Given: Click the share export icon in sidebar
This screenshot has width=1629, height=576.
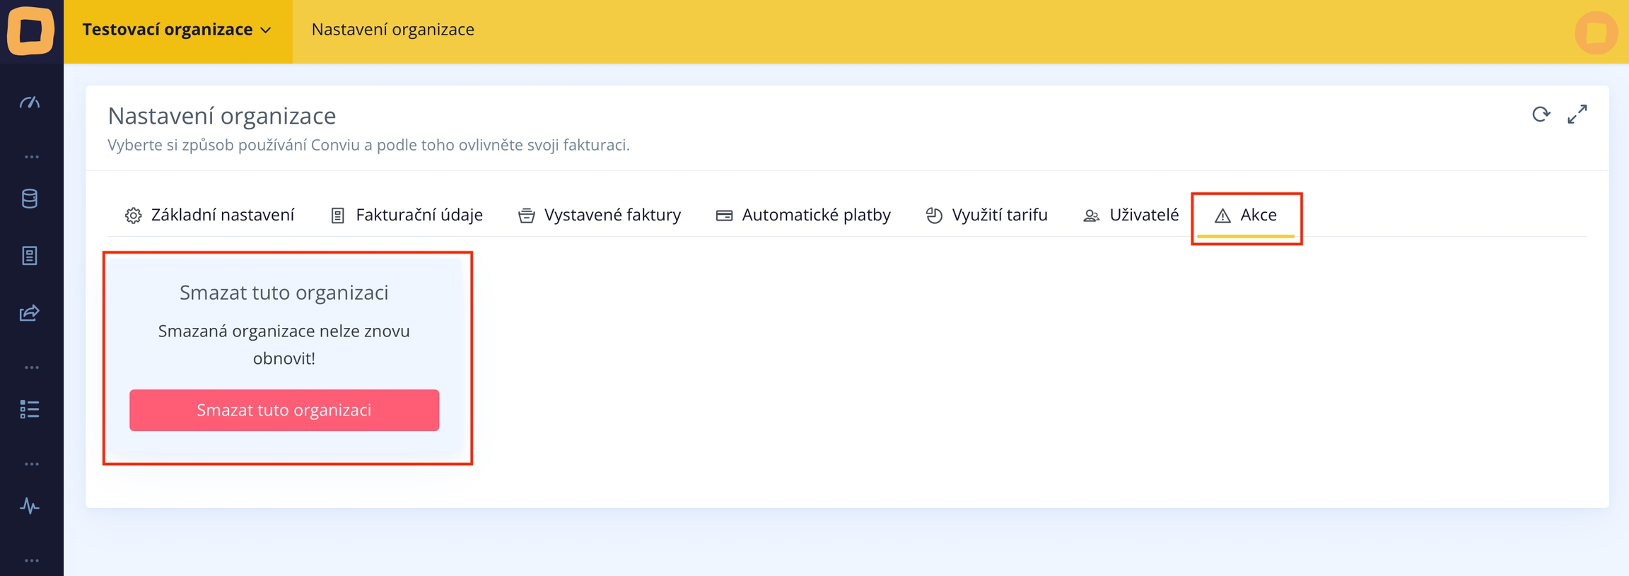Looking at the screenshot, I should tap(30, 313).
